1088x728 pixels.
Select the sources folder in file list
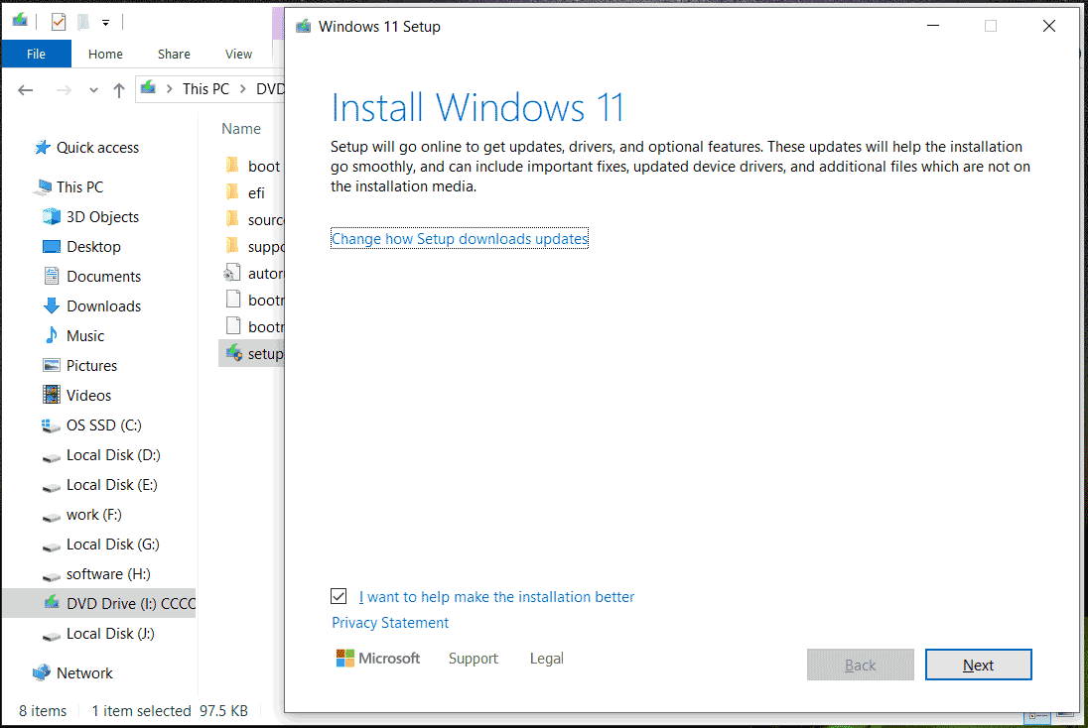point(255,220)
